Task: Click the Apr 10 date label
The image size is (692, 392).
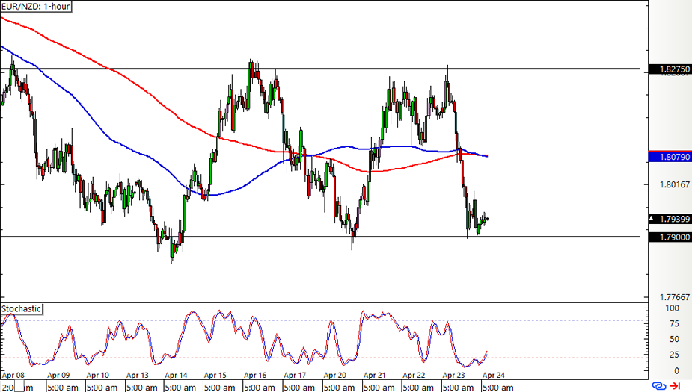Action: click(97, 376)
